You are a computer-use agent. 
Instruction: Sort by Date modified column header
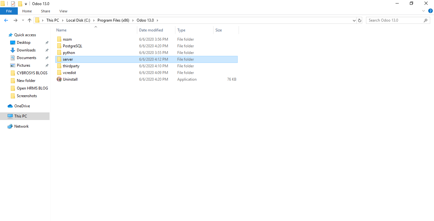click(151, 30)
